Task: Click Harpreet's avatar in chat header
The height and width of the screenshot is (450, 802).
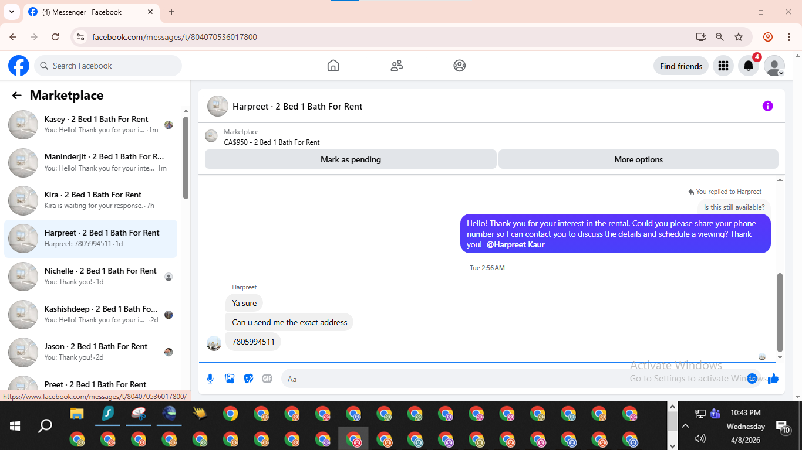Action: click(218, 106)
